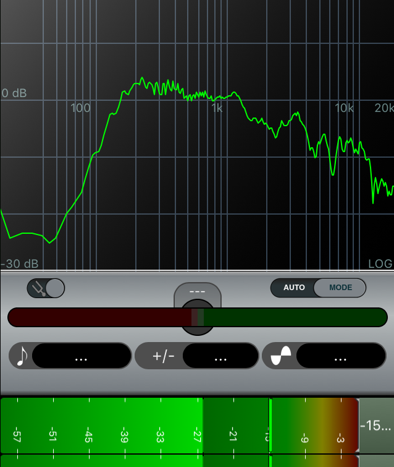Switch tuner to MODE setting
The height and width of the screenshot is (467, 394).
340,288
